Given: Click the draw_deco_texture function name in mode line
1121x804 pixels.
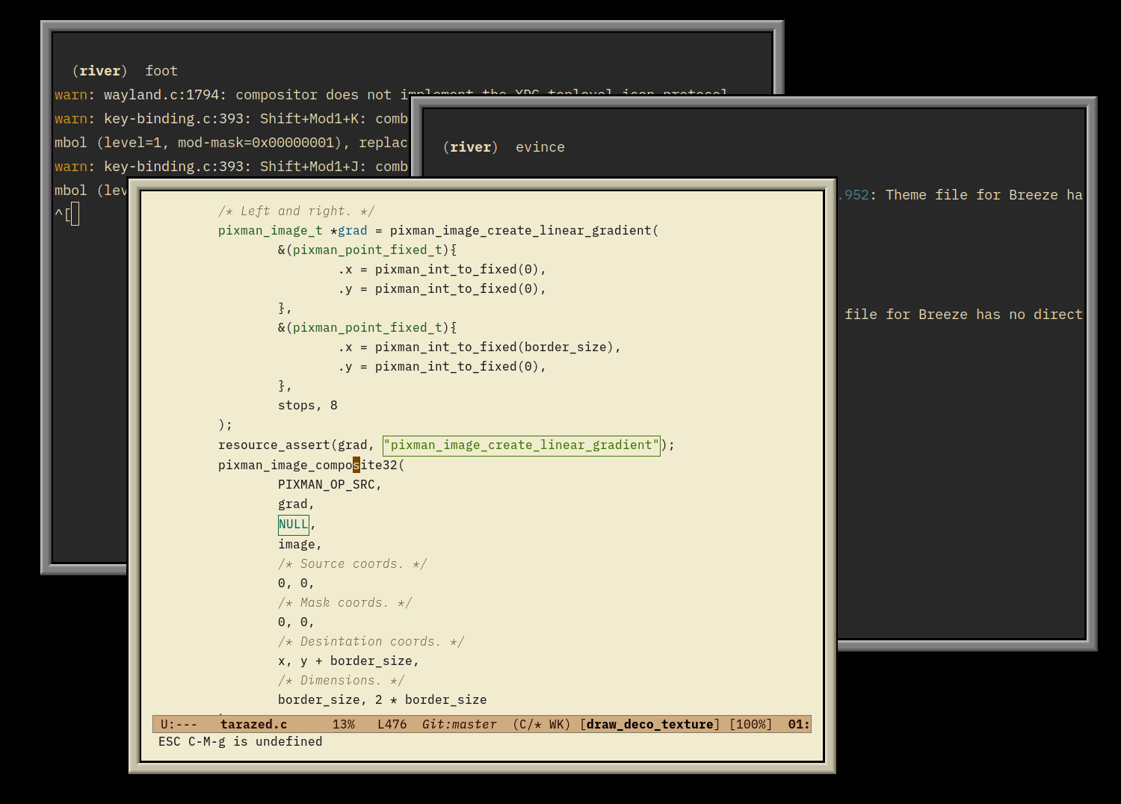Looking at the screenshot, I should point(649,724).
